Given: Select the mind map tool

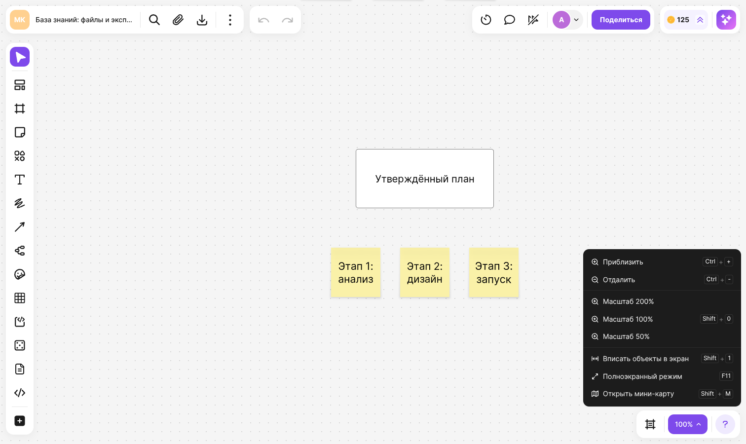Looking at the screenshot, I should tap(20, 251).
